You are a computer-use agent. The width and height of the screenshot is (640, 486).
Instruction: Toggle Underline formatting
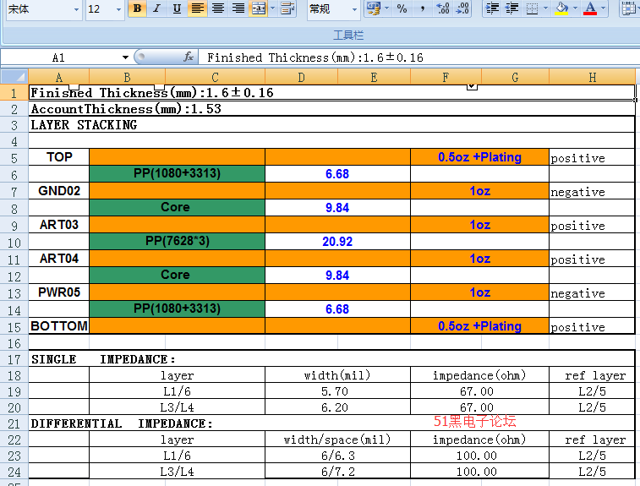tap(177, 8)
